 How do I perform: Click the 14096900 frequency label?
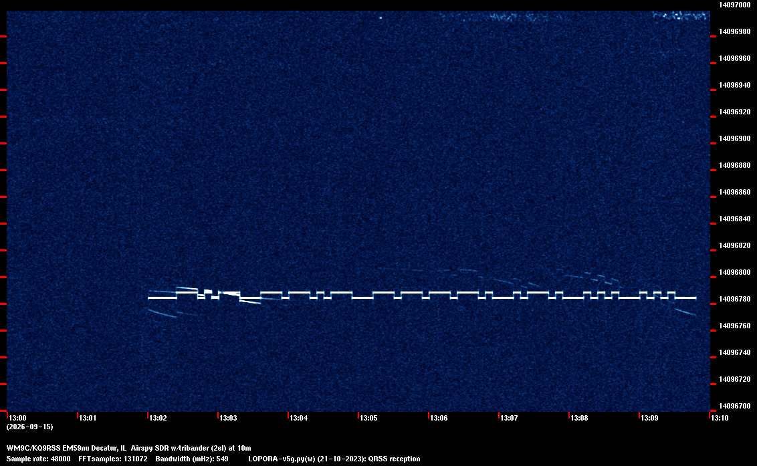coord(735,138)
